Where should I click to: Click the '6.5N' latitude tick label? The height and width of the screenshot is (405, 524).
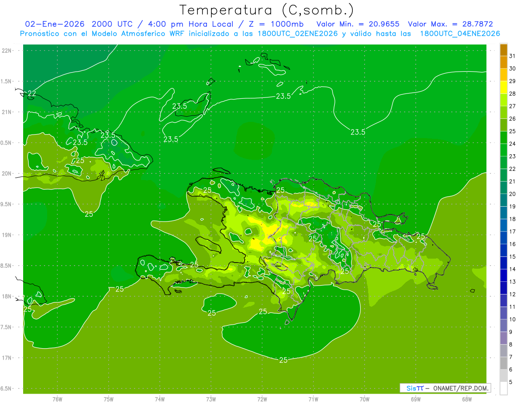(x=7, y=389)
